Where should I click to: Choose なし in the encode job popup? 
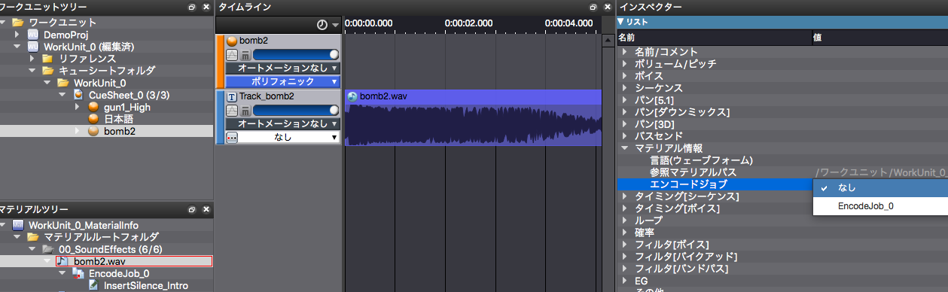coord(880,188)
